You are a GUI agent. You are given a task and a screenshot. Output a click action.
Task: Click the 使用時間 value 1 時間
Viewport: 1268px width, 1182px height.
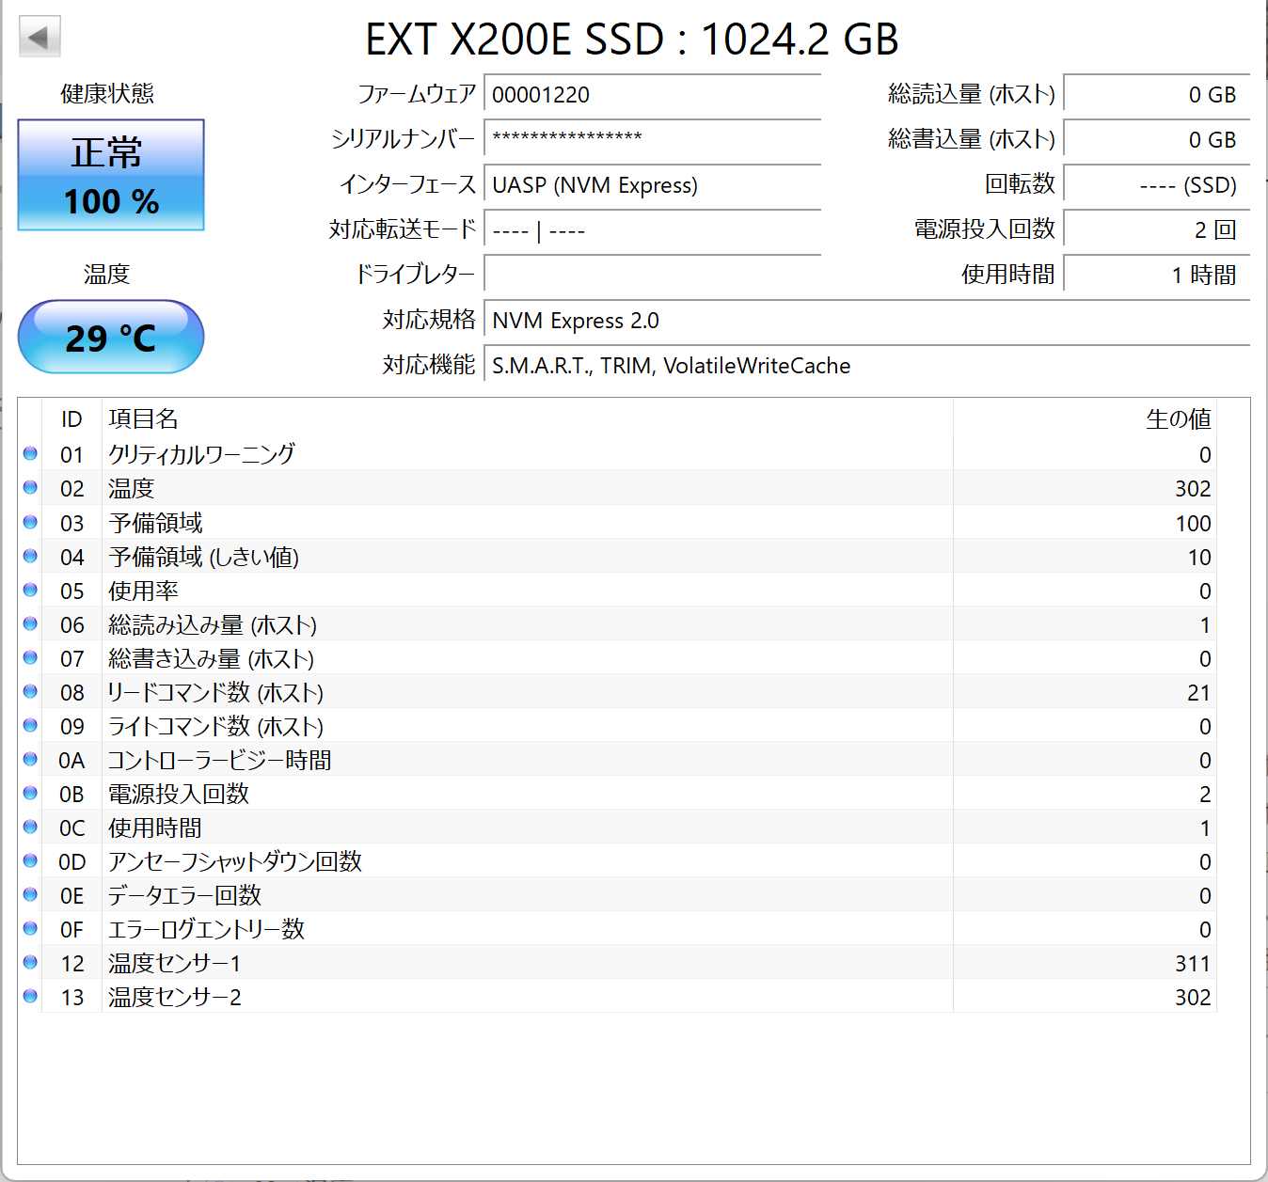pos(1156,275)
